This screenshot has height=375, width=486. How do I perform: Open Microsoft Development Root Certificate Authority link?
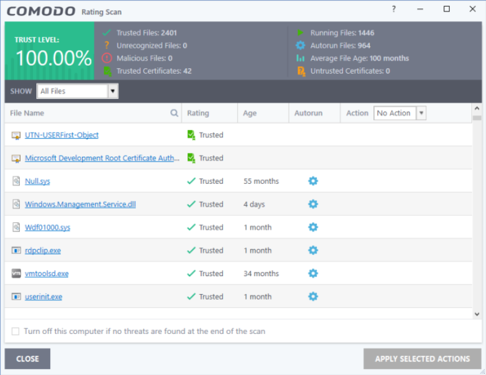click(102, 158)
